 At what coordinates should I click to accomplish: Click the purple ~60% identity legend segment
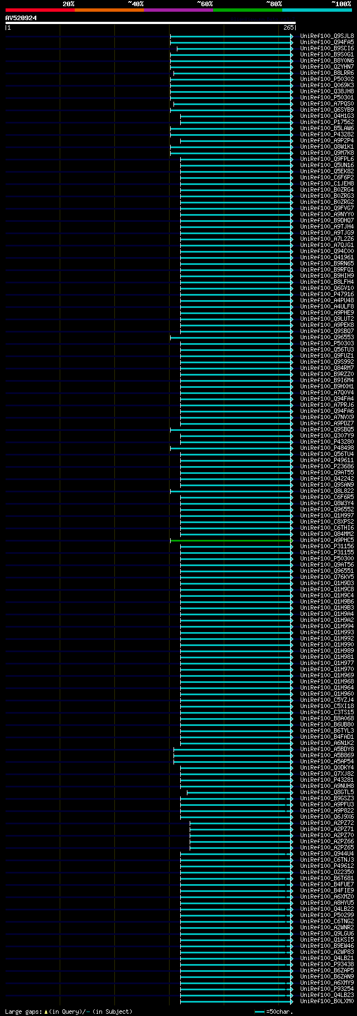178,10
